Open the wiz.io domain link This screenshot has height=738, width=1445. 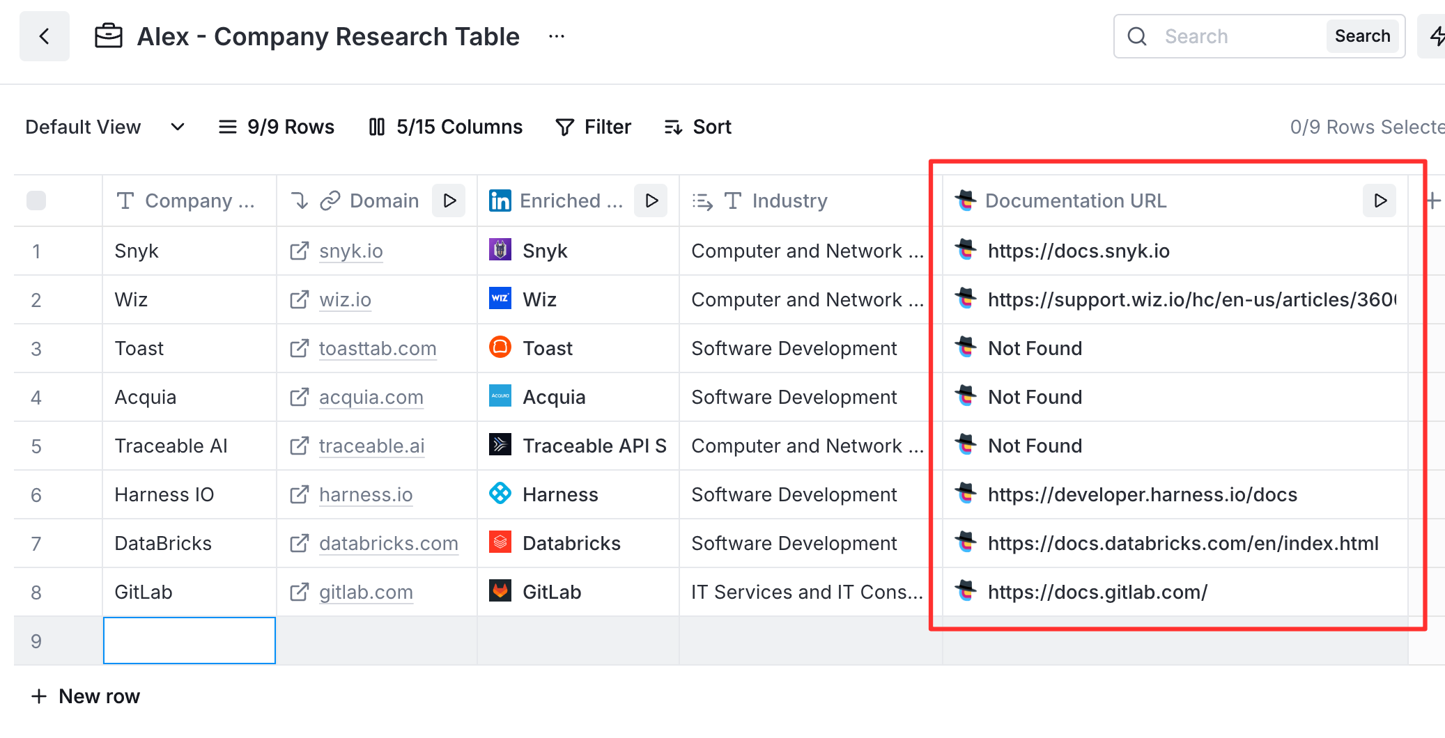(x=345, y=299)
